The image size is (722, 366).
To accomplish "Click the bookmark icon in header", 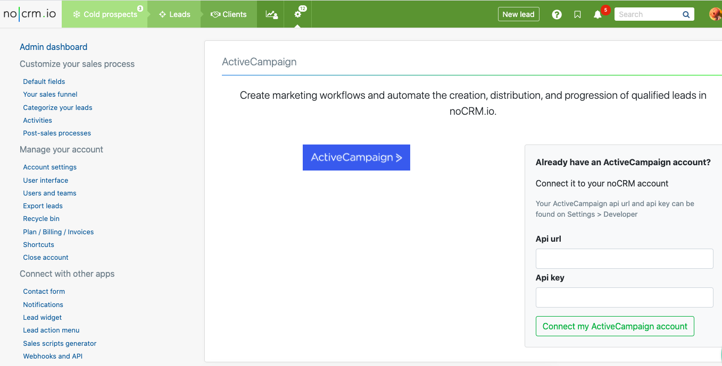I will pyautogui.click(x=577, y=14).
